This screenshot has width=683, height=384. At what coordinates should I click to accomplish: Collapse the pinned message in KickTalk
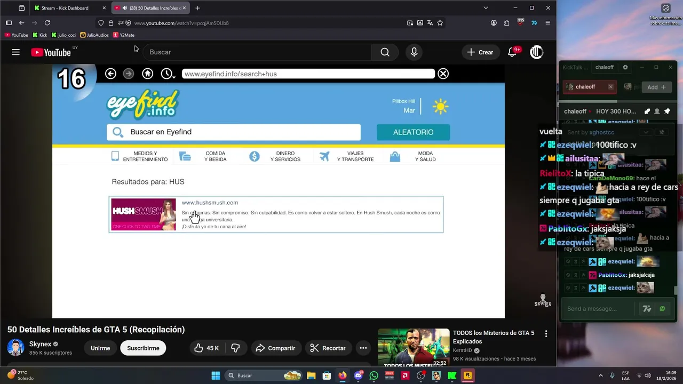(646, 132)
